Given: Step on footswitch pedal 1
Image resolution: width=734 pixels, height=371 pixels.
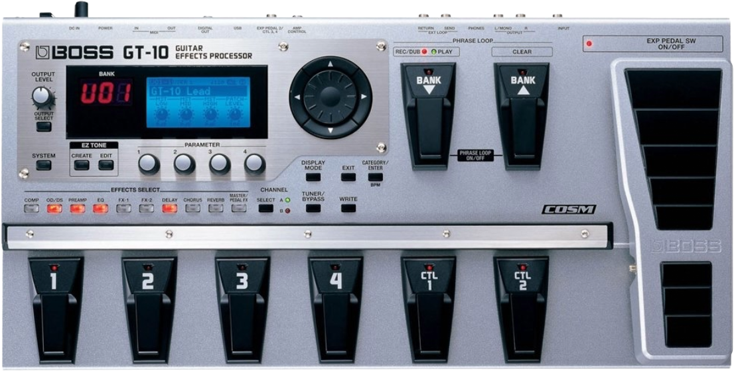Looking at the screenshot, I should coord(55,309).
